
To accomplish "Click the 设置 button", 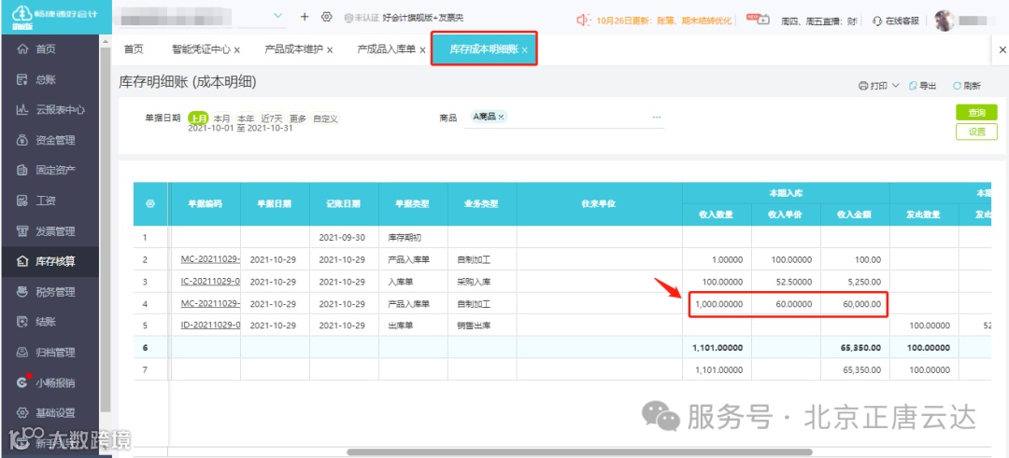I will coord(976,132).
